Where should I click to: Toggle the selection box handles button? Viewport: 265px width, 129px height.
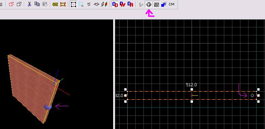(x=73, y=4)
